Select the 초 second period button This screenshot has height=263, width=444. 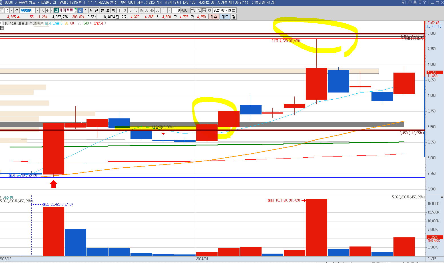108,10
